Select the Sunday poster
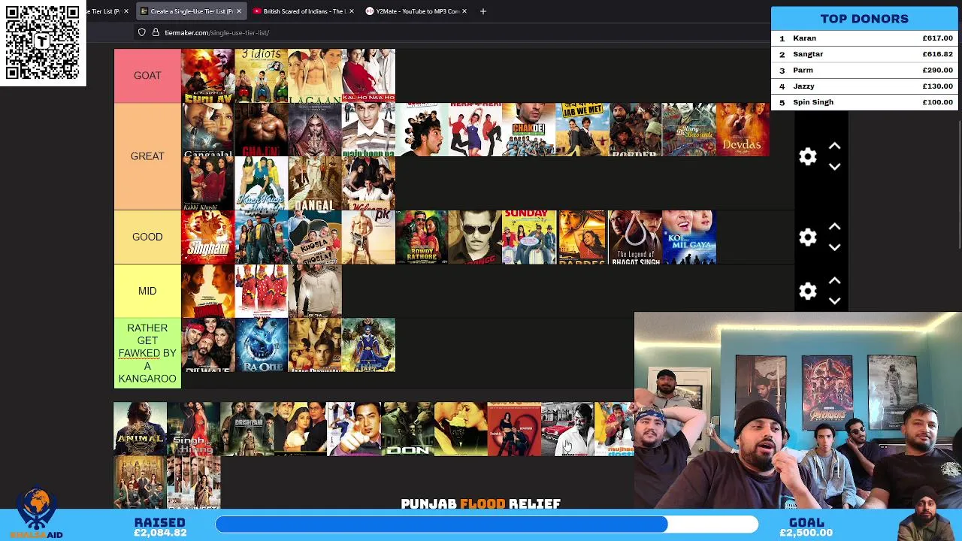Viewport: 962px width, 541px height. (528, 237)
